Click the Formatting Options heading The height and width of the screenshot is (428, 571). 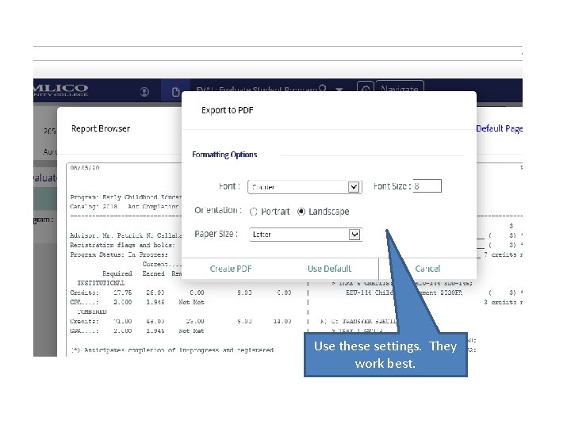[x=224, y=155]
